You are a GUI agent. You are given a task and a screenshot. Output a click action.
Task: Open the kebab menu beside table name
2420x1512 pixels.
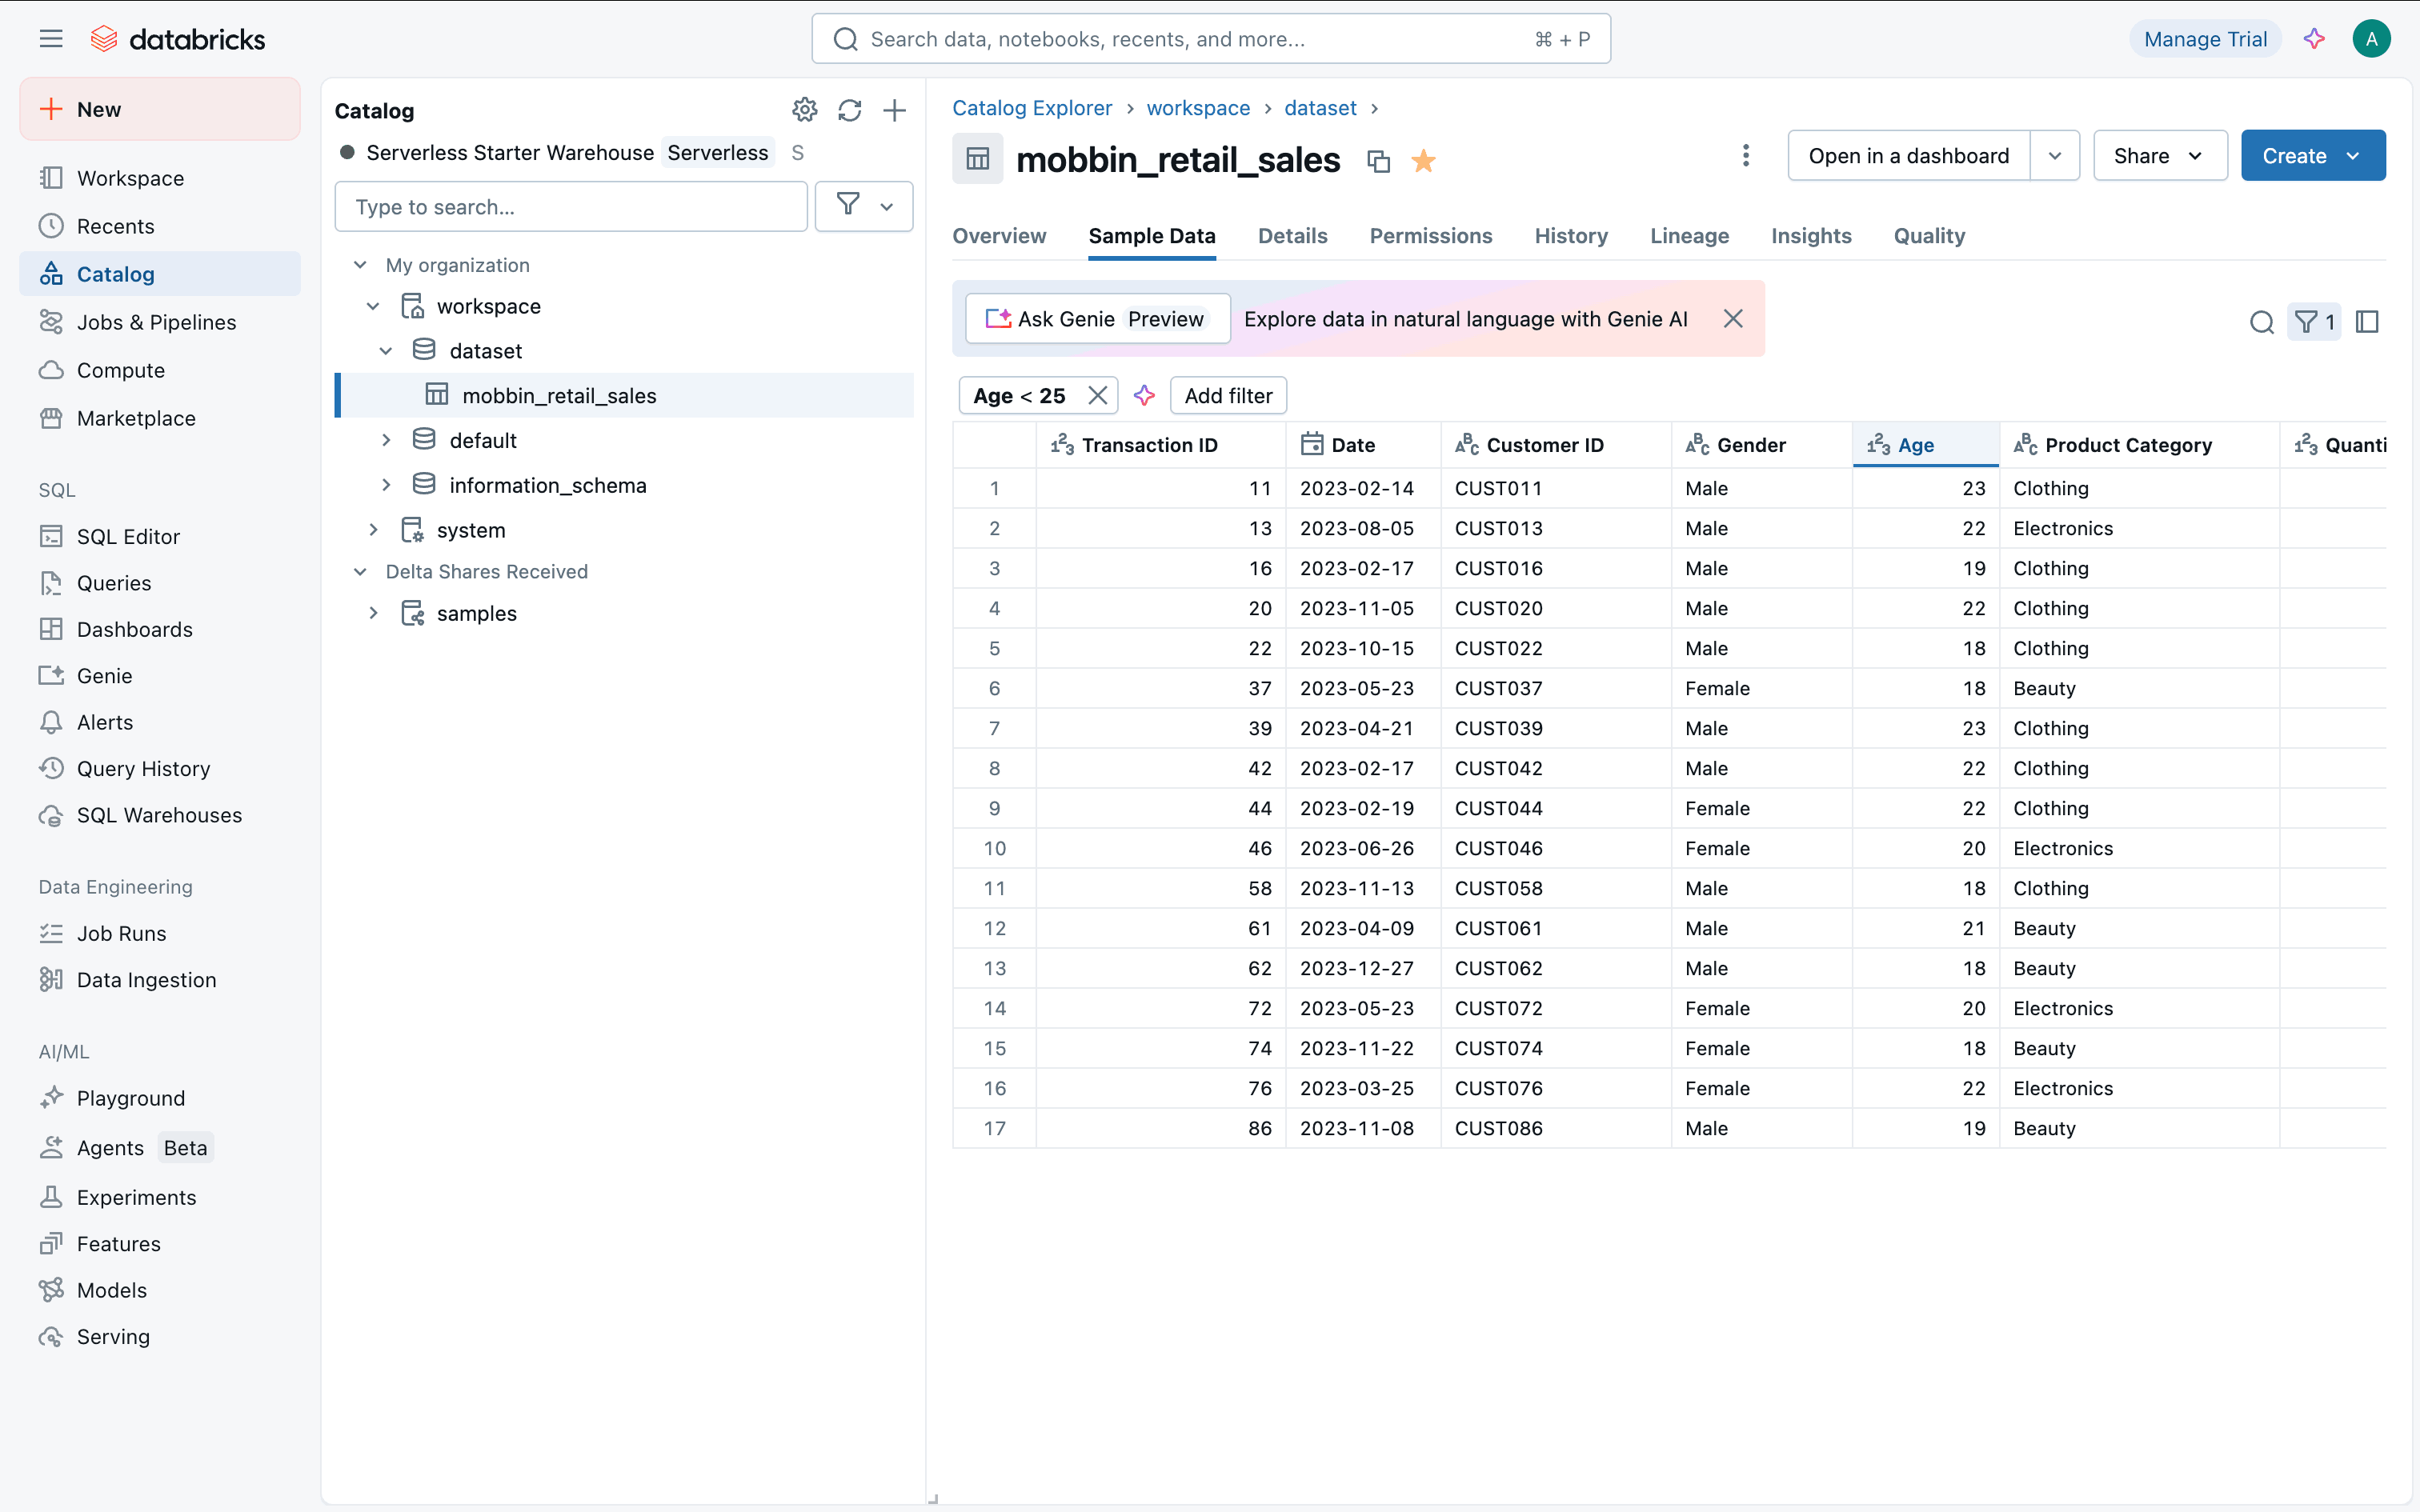coord(1745,156)
